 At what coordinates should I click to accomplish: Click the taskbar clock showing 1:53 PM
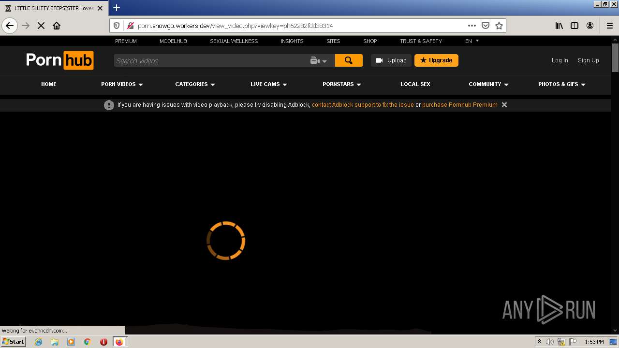pyautogui.click(x=594, y=342)
